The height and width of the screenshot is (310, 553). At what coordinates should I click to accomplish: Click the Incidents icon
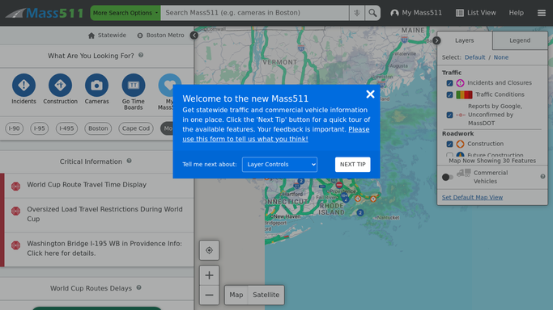tap(23, 85)
